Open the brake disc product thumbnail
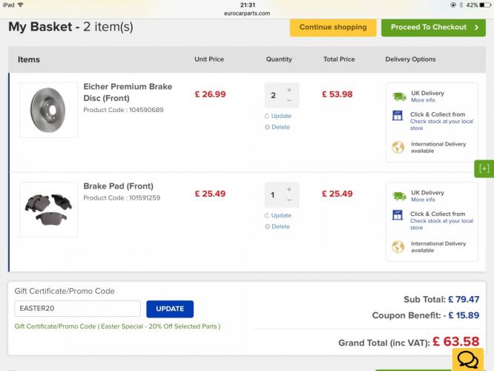The width and height of the screenshot is (494, 371). [48, 110]
